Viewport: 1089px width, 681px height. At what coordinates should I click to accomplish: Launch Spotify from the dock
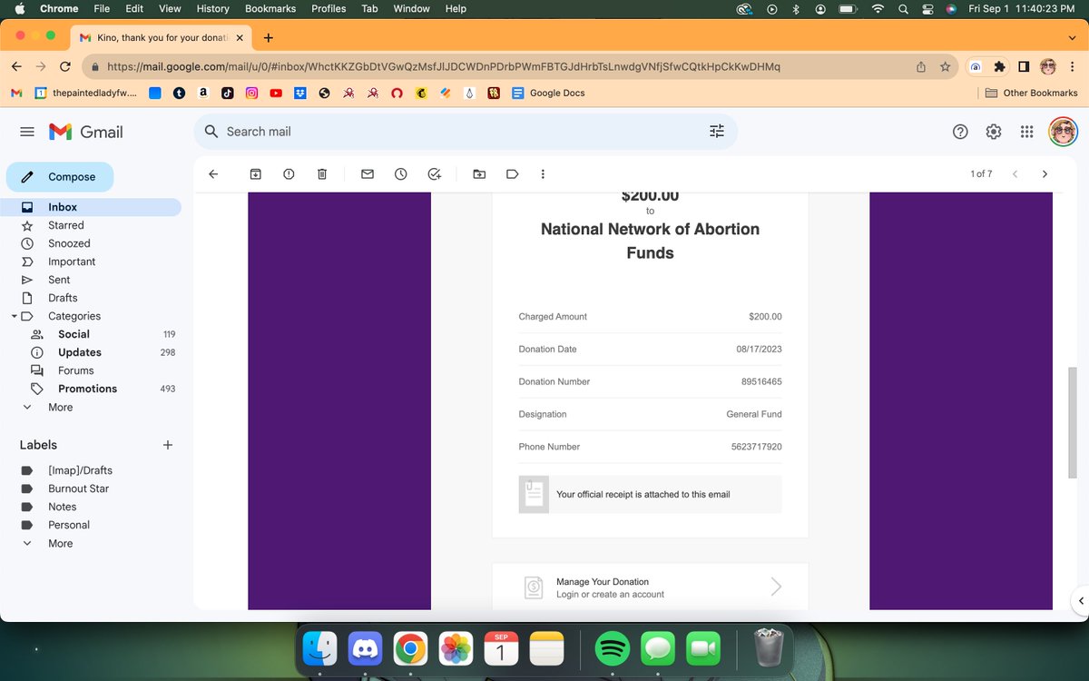point(613,649)
